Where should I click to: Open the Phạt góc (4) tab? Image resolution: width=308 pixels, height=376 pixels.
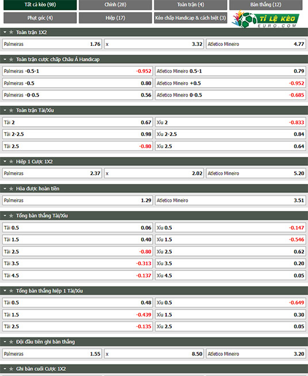click(40, 18)
